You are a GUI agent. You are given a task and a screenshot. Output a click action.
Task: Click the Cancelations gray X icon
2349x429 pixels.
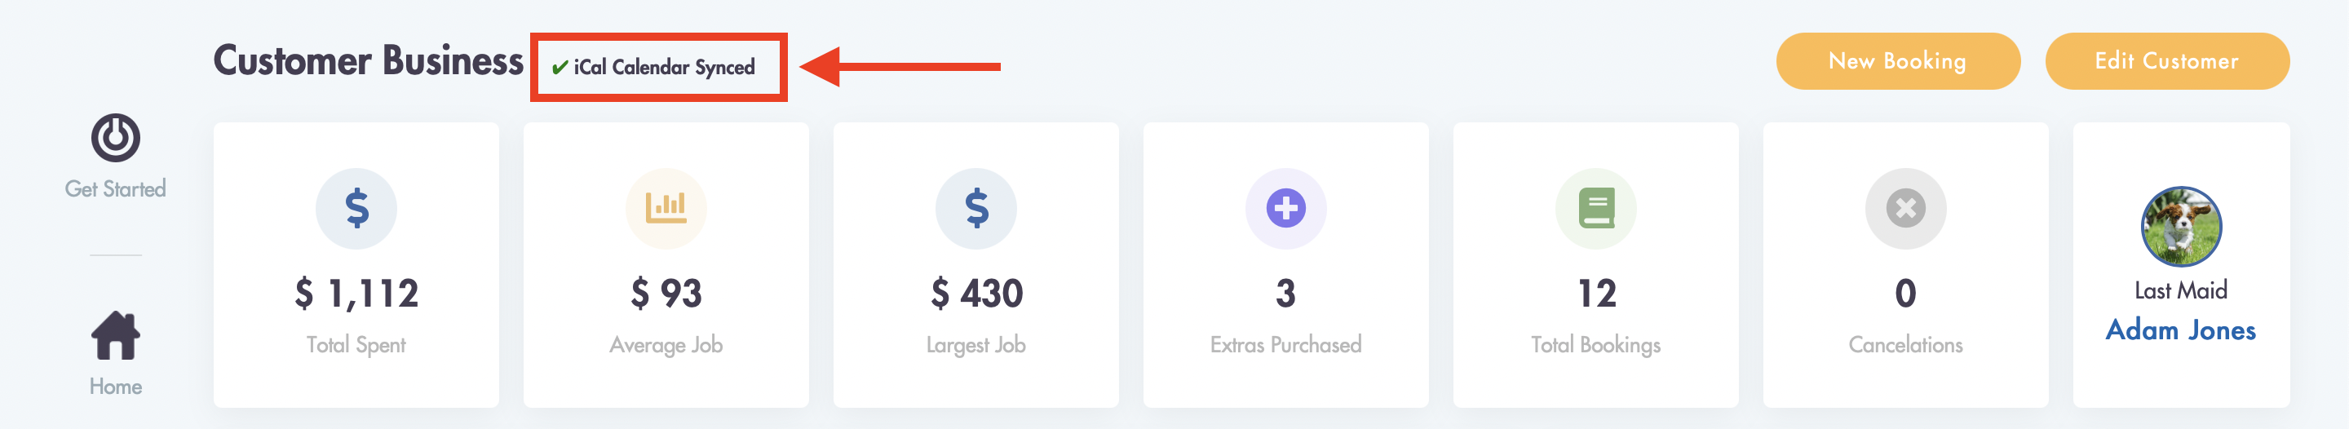pos(1906,208)
